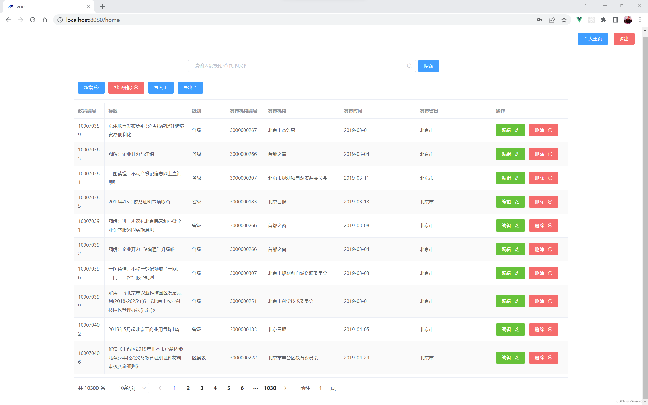648x405 pixels.
Task: Open saved passwords key icon
Action: 540,20
